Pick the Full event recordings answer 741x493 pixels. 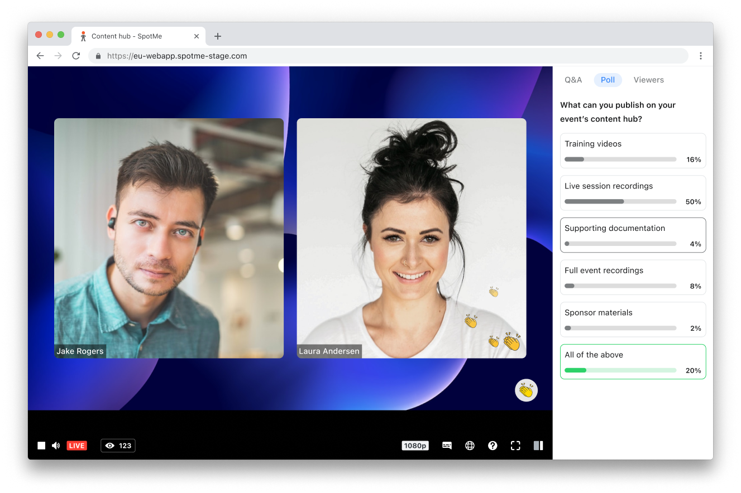(633, 277)
